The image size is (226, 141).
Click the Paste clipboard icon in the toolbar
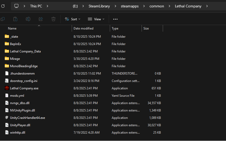(15, 19)
